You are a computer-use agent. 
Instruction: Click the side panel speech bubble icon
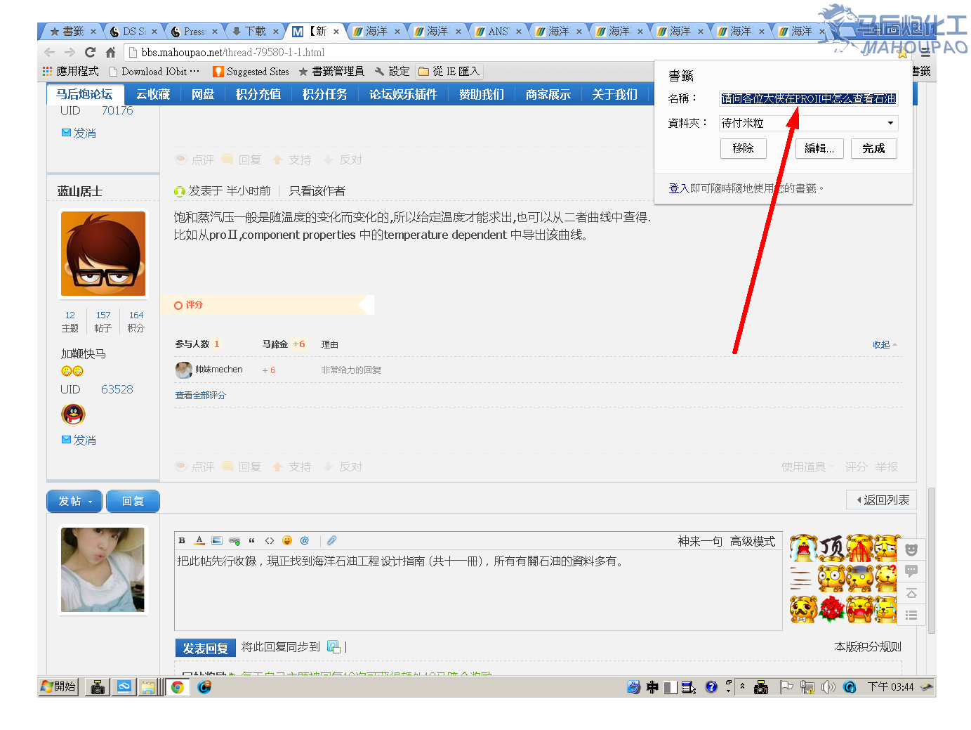pyautogui.click(x=911, y=571)
